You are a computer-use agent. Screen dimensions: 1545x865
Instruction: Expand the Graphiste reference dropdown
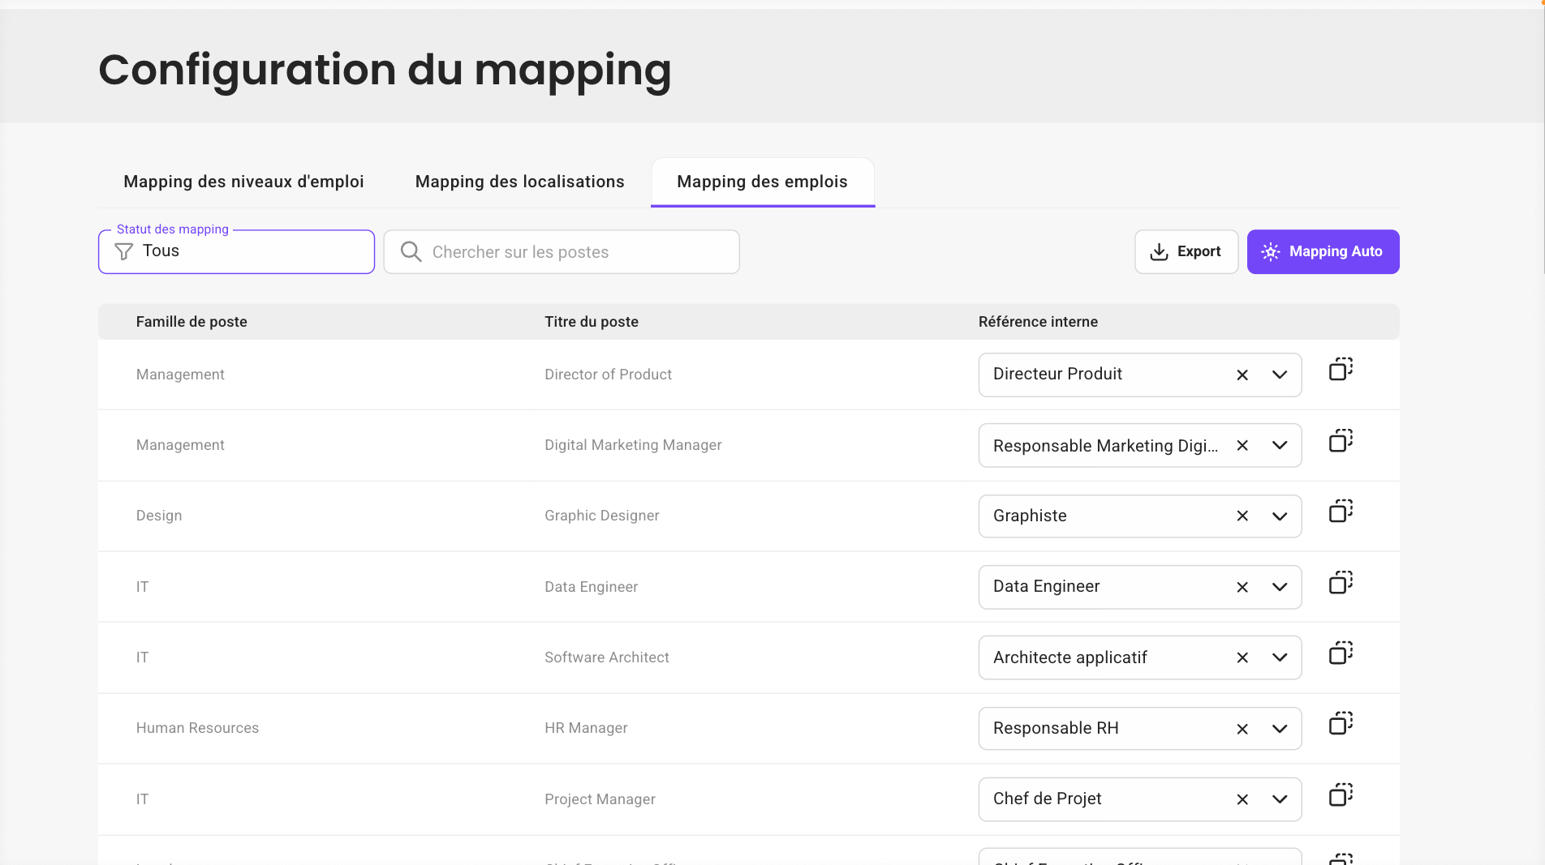click(1280, 516)
